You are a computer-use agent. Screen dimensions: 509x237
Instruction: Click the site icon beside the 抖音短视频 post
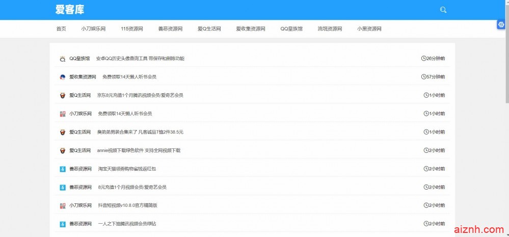coord(62,205)
